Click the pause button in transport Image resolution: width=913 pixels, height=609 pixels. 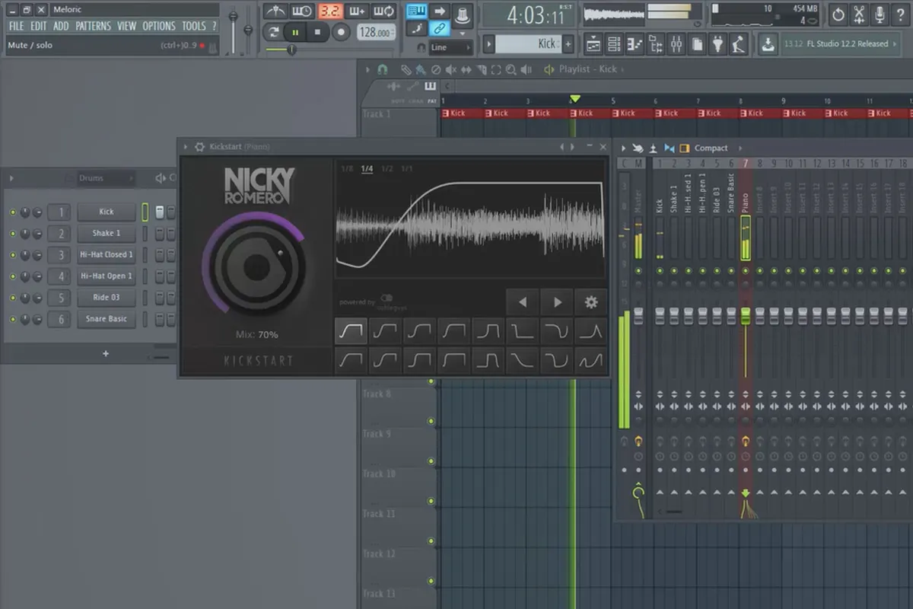pos(295,32)
